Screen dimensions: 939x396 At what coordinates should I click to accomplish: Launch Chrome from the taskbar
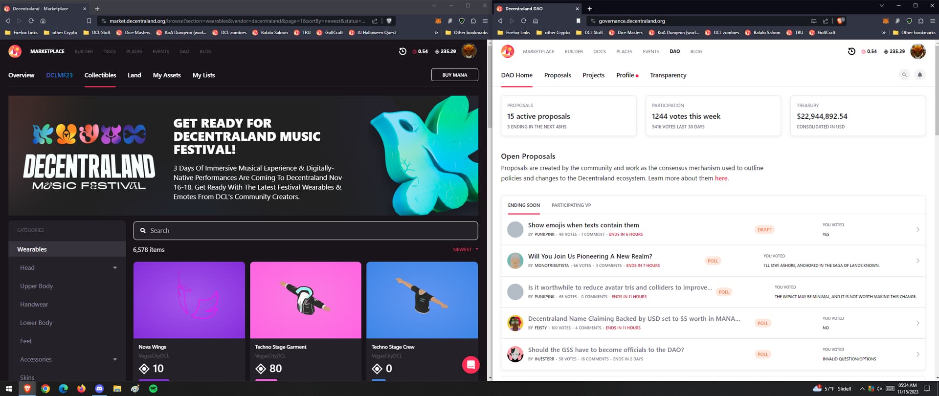pyautogui.click(x=45, y=389)
